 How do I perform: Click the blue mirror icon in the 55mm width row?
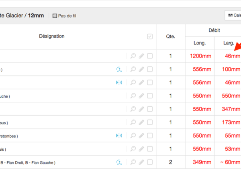point(118,136)
